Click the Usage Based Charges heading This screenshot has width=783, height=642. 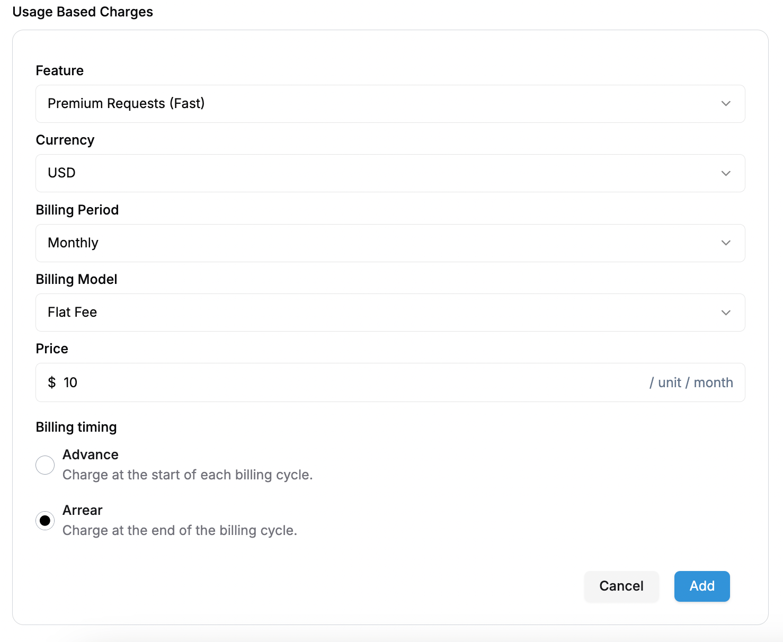83,12
